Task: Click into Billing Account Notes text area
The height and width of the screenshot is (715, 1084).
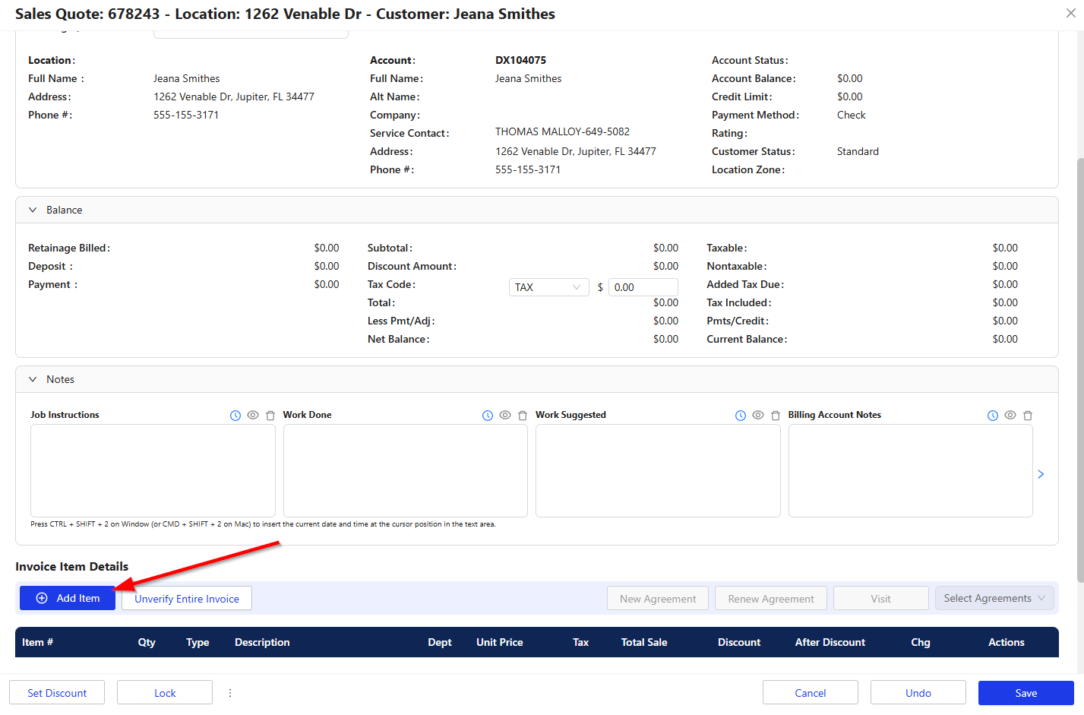Action: coord(910,470)
